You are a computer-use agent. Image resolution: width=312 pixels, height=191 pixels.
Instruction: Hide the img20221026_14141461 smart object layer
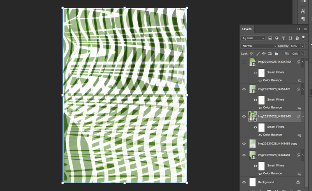pos(244,155)
